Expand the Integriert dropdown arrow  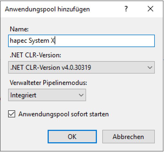coord(81,95)
